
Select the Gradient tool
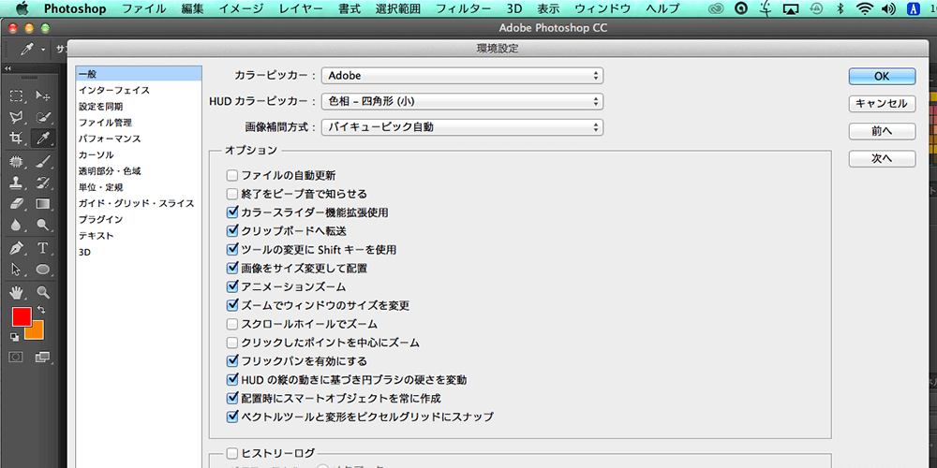pyautogui.click(x=42, y=204)
